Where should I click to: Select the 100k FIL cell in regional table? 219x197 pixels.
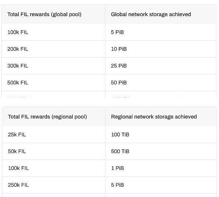click(54, 168)
